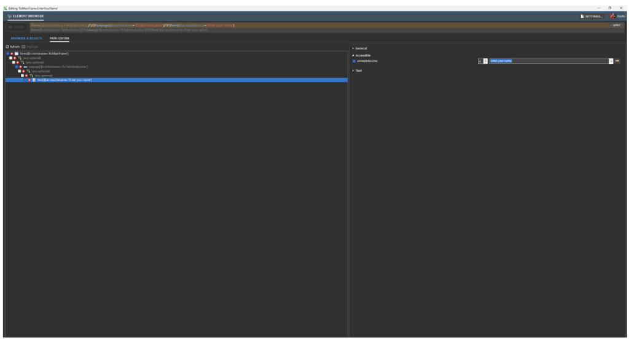Click the Studio button label
The height and width of the screenshot is (339, 629).
pyautogui.click(x=621, y=17)
